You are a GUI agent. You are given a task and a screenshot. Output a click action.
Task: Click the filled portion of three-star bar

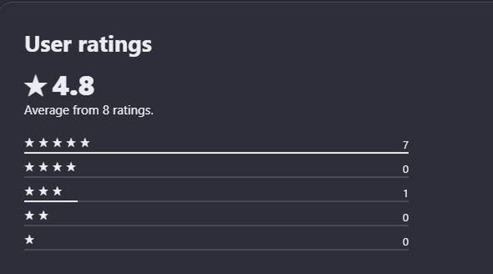51,201
